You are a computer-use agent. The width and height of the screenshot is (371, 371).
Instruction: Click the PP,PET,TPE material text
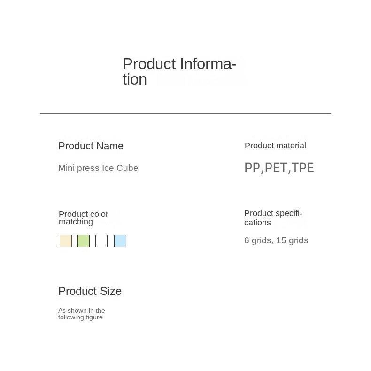tap(279, 168)
